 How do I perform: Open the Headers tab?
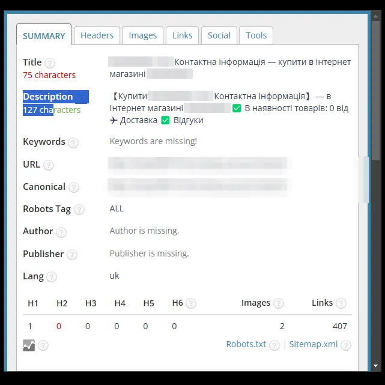tap(97, 35)
